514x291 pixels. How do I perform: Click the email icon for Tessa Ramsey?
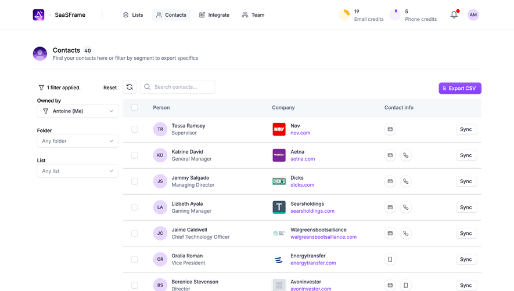[390, 129]
